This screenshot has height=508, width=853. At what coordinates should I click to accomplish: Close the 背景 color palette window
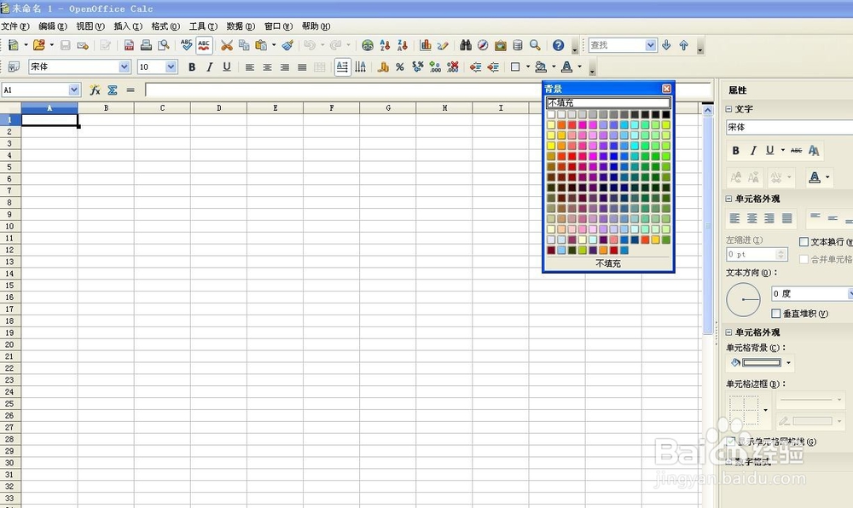click(x=666, y=89)
